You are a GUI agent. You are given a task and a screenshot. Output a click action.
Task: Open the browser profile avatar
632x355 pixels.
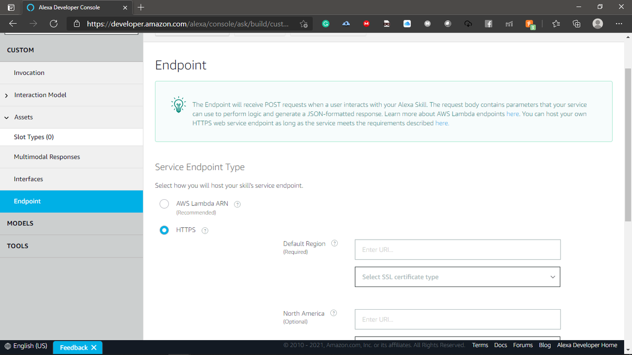pyautogui.click(x=597, y=24)
